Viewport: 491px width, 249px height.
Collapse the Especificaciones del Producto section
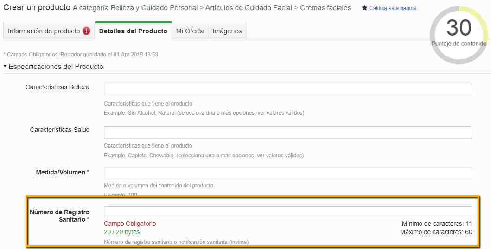(x=53, y=67)
